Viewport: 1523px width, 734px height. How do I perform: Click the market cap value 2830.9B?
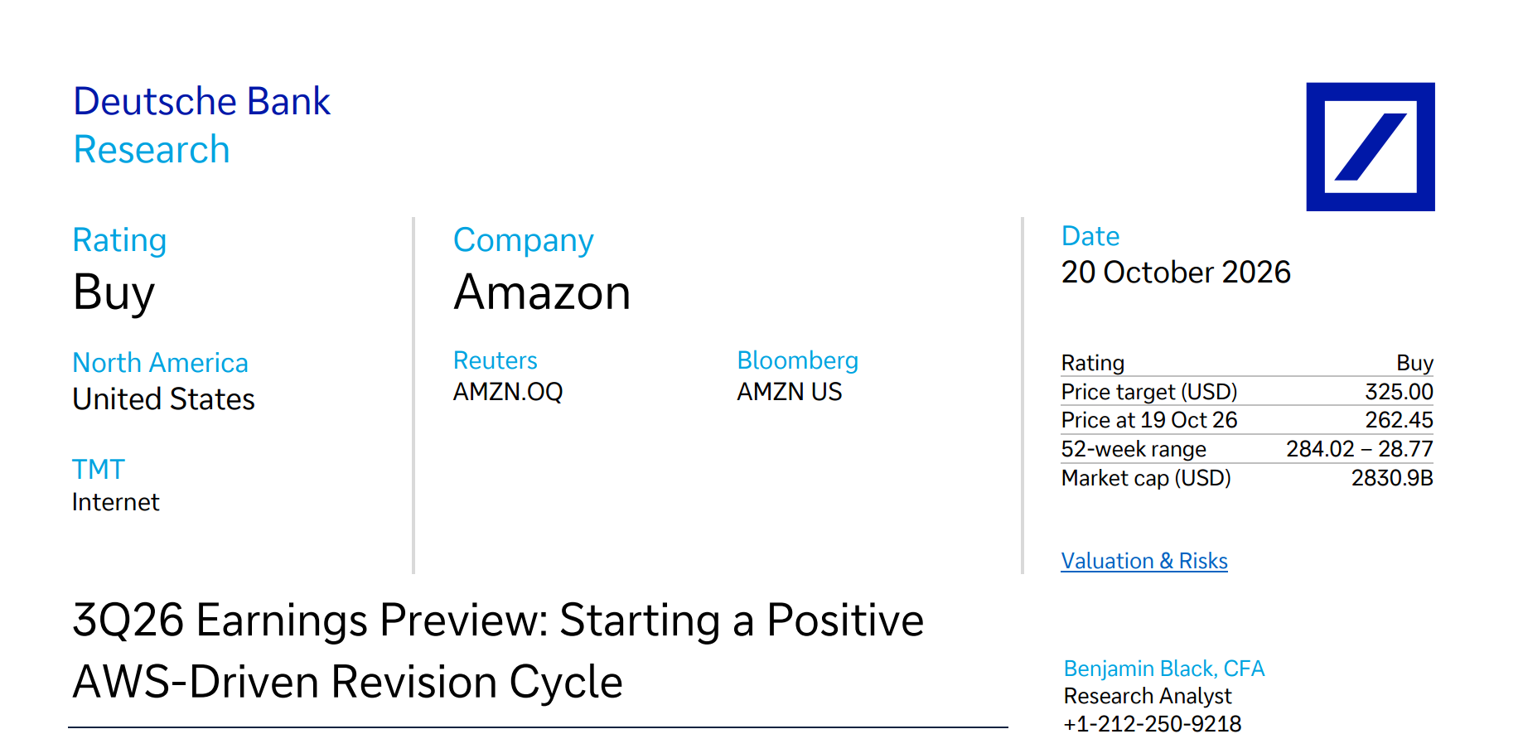pos(1392,478)
